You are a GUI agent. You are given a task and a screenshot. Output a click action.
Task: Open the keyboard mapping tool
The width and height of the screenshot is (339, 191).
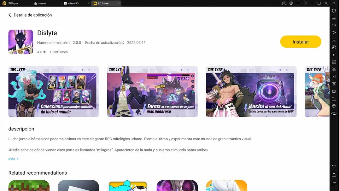[x=334, y=18]
